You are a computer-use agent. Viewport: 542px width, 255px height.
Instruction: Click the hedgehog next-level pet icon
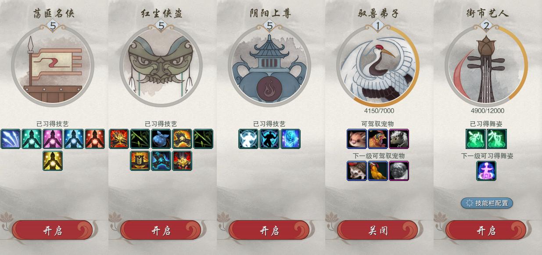(357, 171)
